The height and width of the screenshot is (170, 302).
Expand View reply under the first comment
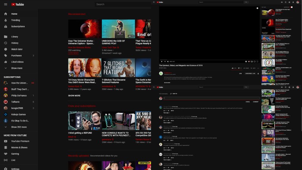coord(166,113)
